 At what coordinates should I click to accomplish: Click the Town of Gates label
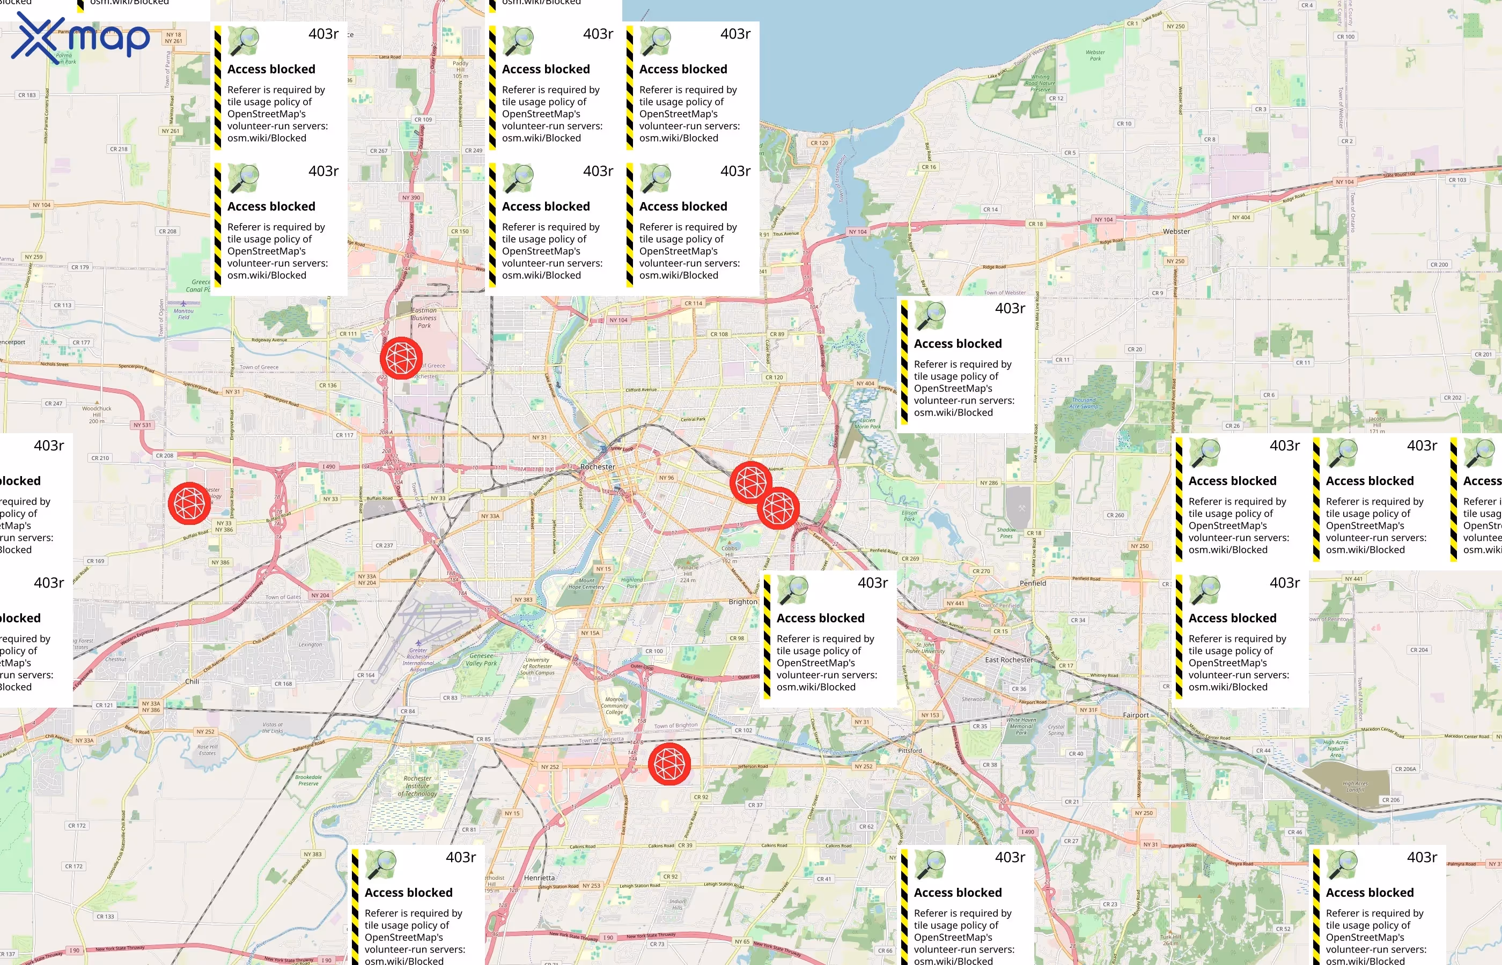(x=283, y=597)
